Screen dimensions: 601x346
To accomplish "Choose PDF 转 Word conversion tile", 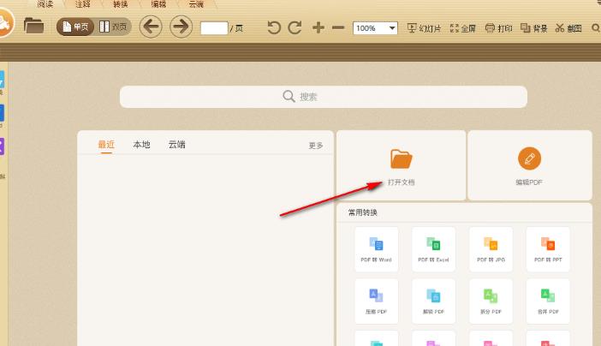I will (x=377, y=249).
